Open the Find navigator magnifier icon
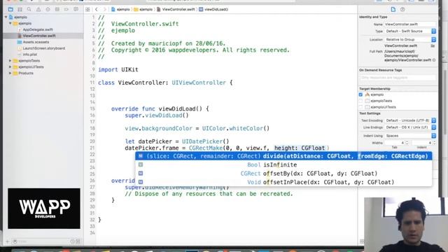This screenshot has height=252, width=448. click(x=29, y=9)
